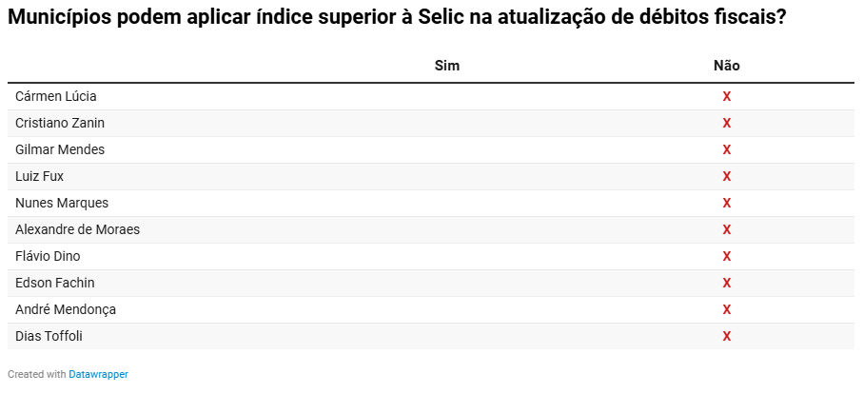Select the Cristiano Zanin name cell
The image size is (863, 394).
coord(60,123)
